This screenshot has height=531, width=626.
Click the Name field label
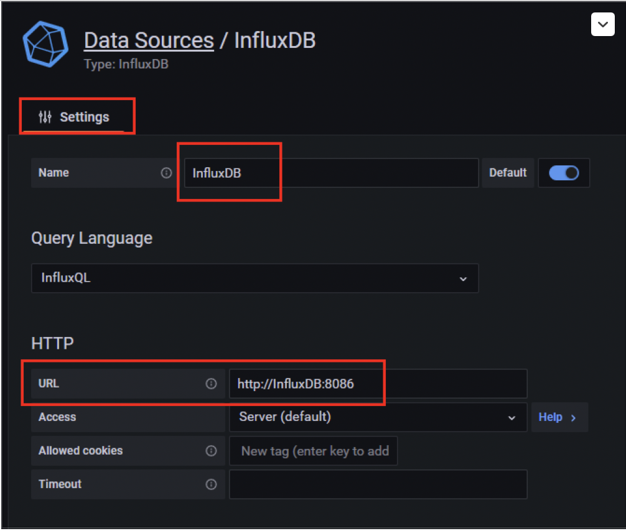[x=54, y=173]
